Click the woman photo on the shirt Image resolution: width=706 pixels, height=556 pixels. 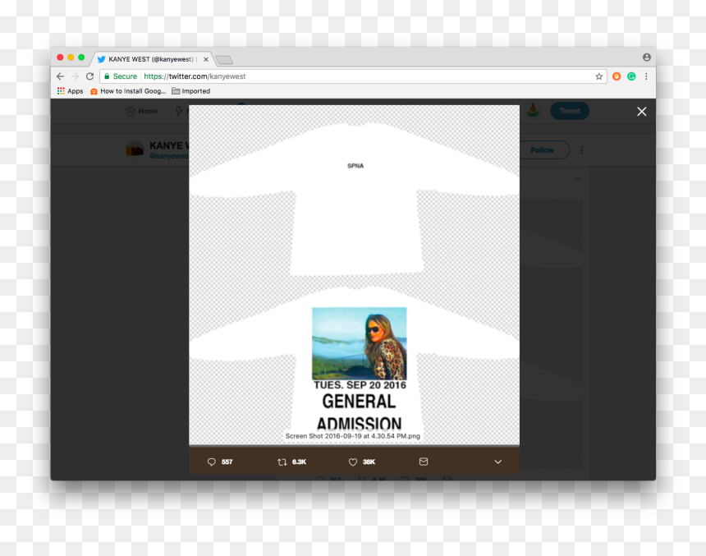[x=360, y=343]
